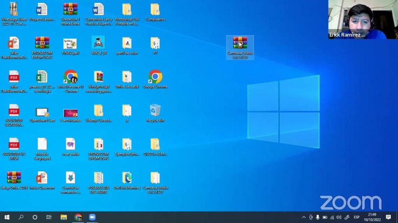
Task: Mute the speaker volume in the tray
Action: (339, 217)
